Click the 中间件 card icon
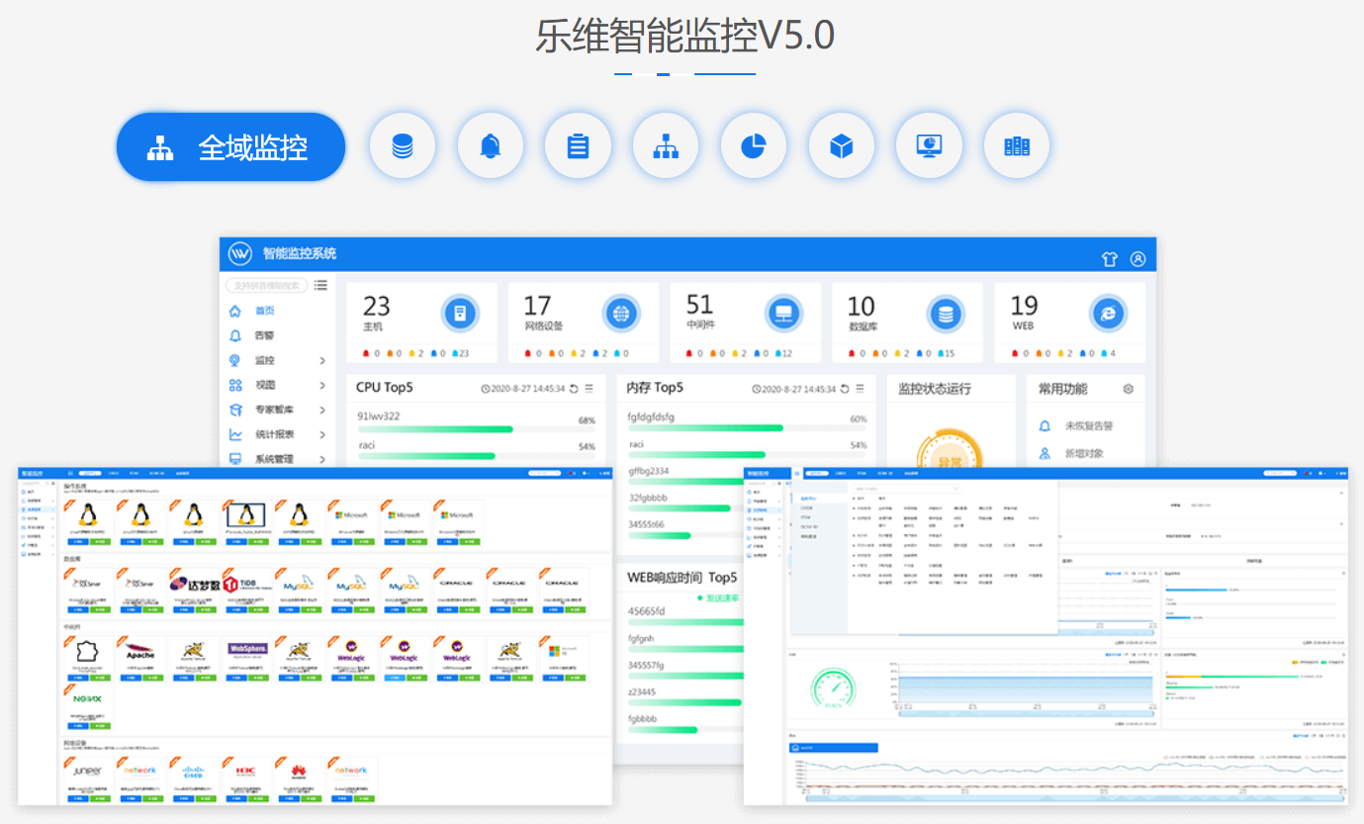The image size is (1364, 824). pos(784,314)
